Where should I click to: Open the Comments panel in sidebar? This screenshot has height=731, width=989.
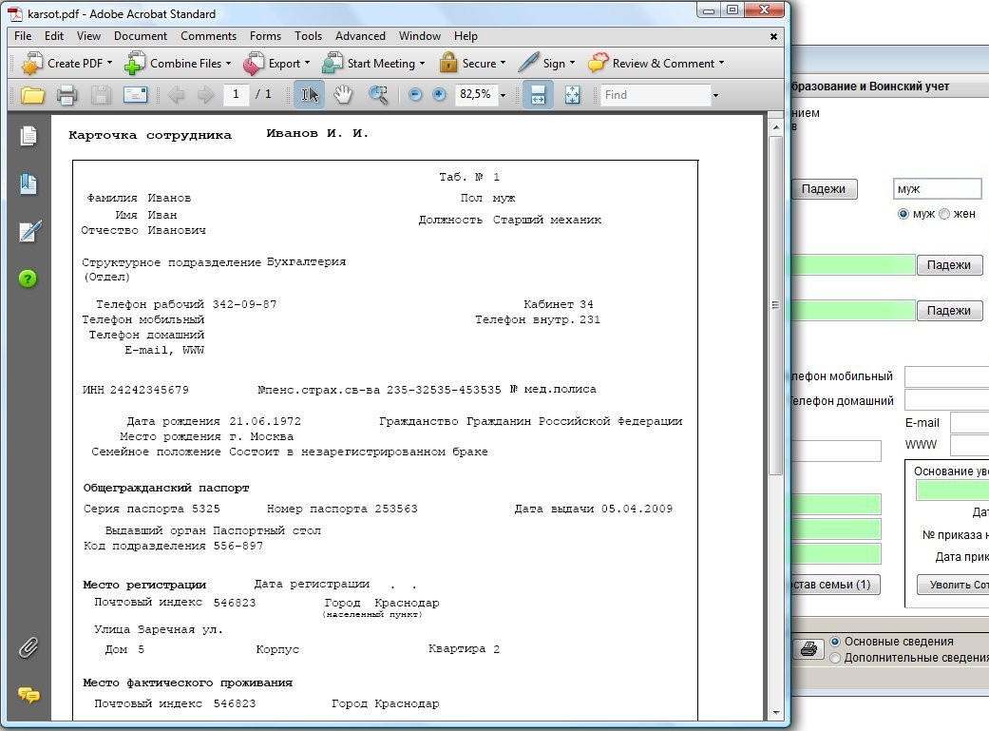(x=29, y=695)
